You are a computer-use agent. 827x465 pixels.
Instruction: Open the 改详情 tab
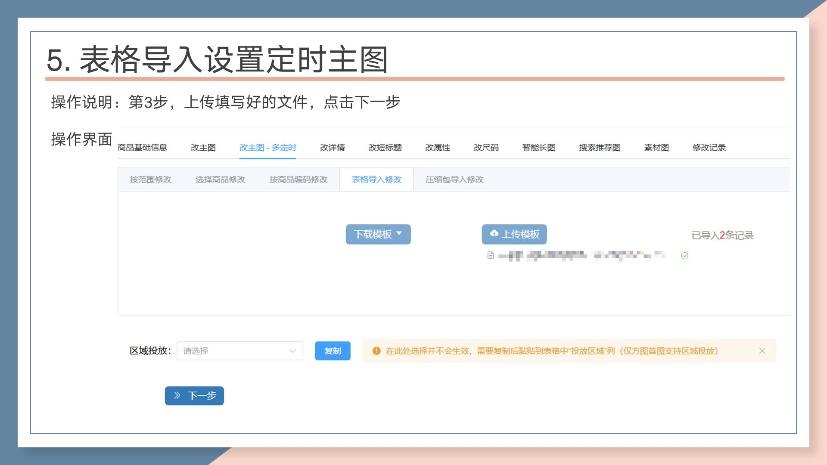[332, 148]
